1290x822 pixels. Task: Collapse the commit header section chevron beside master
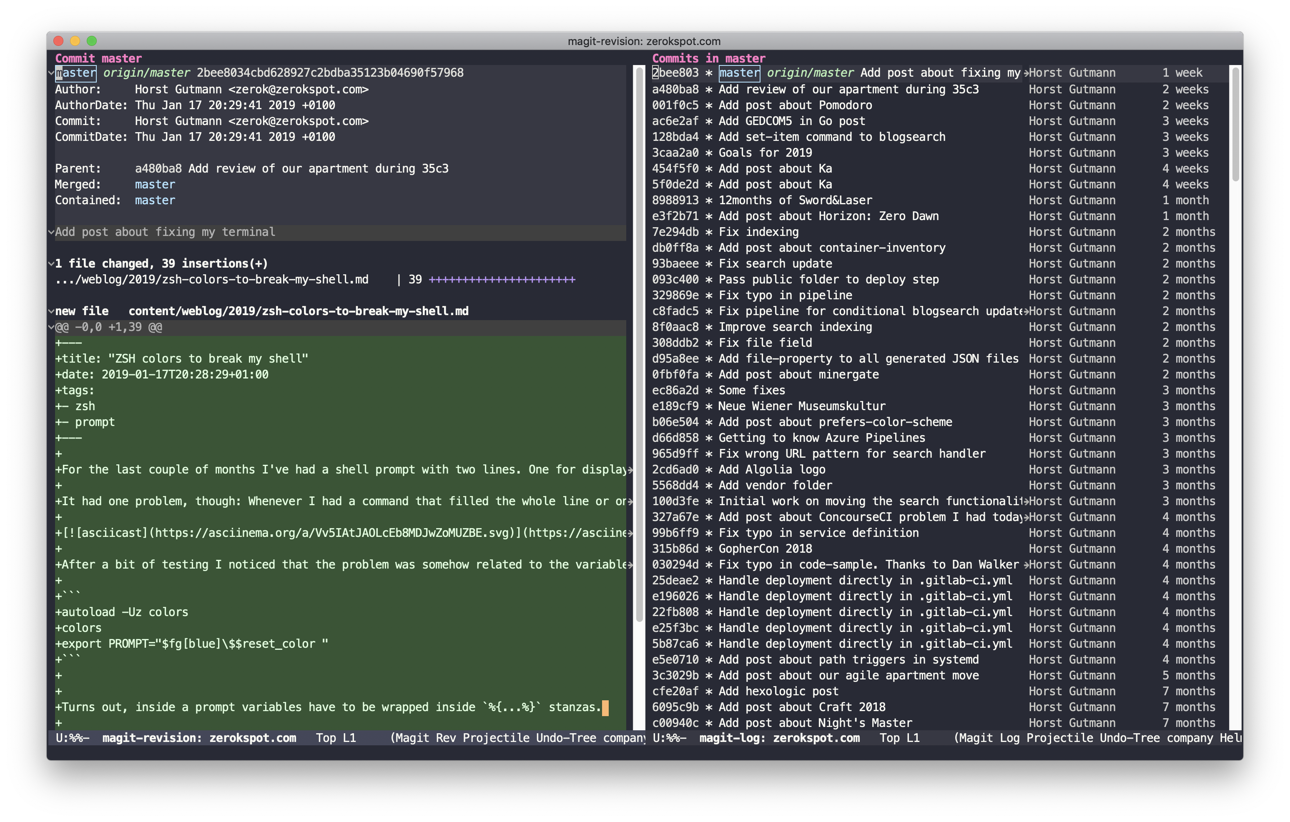[x=51, y=73]
